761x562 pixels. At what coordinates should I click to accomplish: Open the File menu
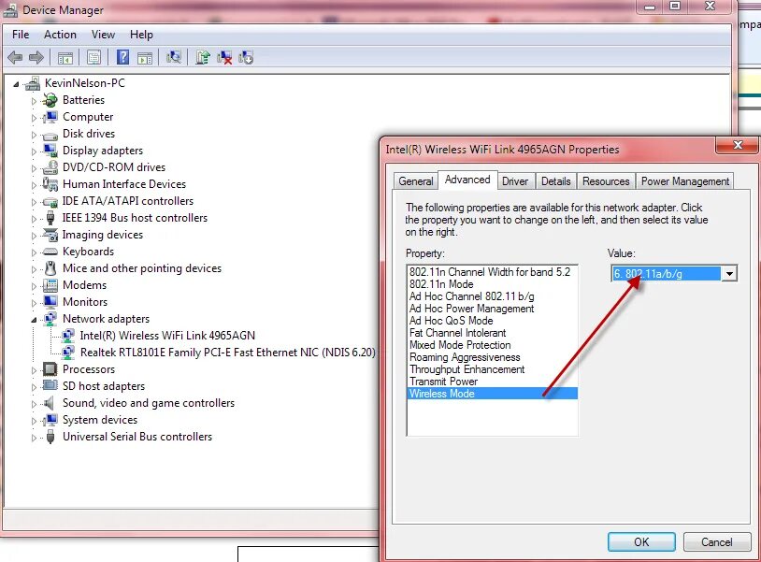point(21,35)
